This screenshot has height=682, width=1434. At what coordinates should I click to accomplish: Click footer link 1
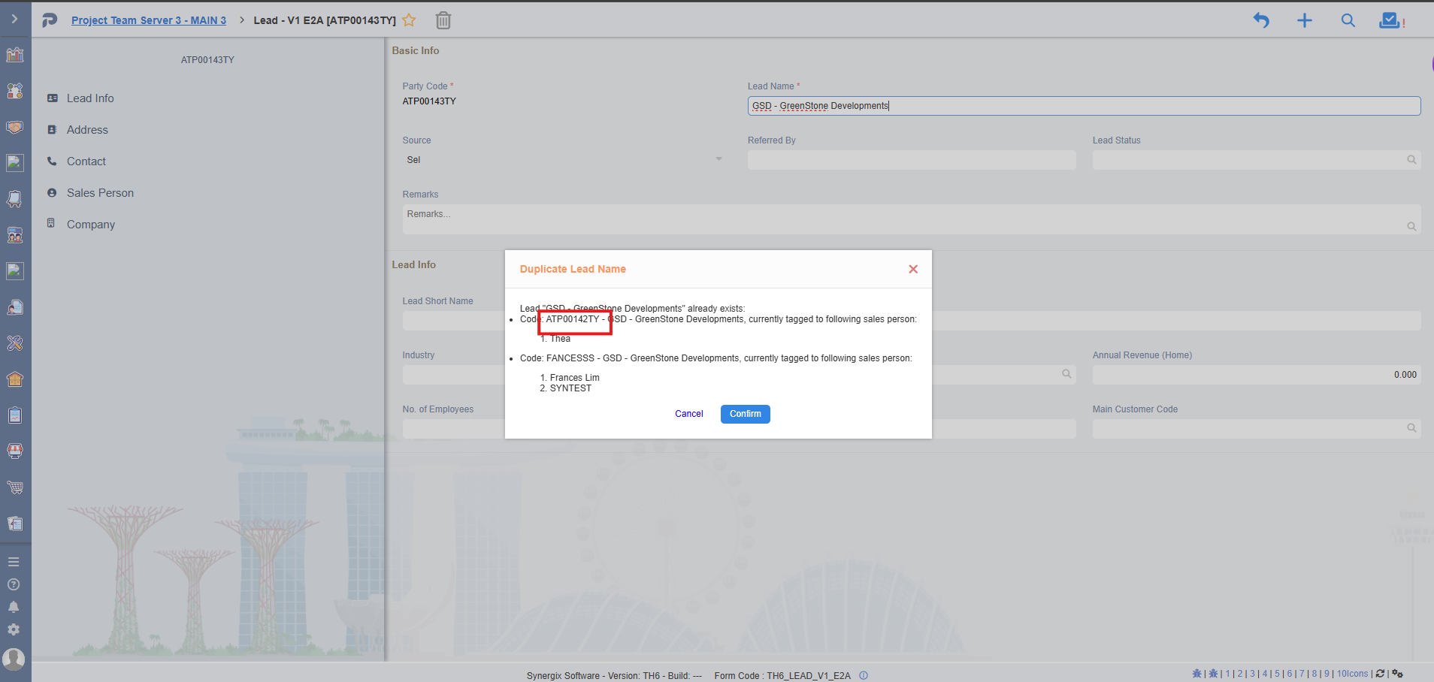point(1228,674)
